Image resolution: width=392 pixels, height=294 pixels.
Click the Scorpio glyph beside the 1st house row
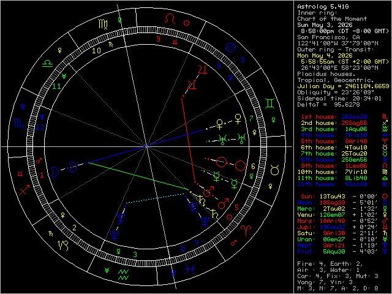pyautogui.click(x=385, y=117)
